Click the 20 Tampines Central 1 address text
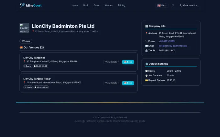The image size is (220, 137). click(52, 61)
